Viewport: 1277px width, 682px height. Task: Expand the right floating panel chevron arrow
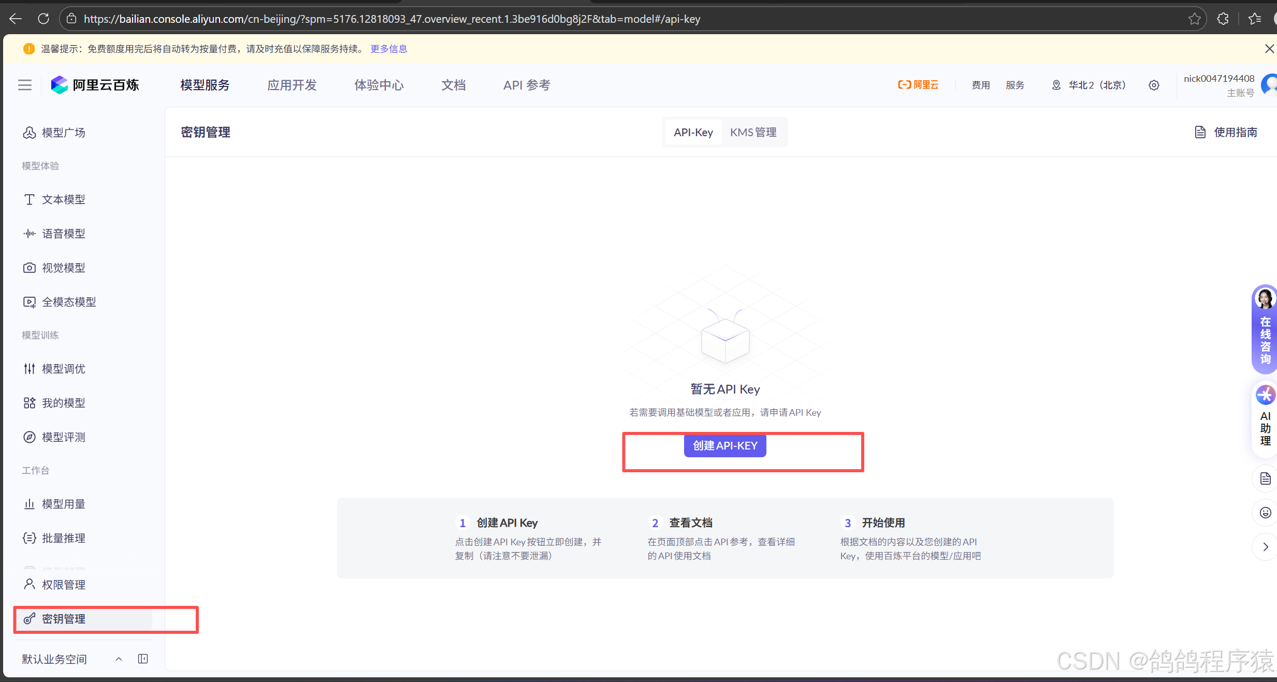pos(1265,547)
